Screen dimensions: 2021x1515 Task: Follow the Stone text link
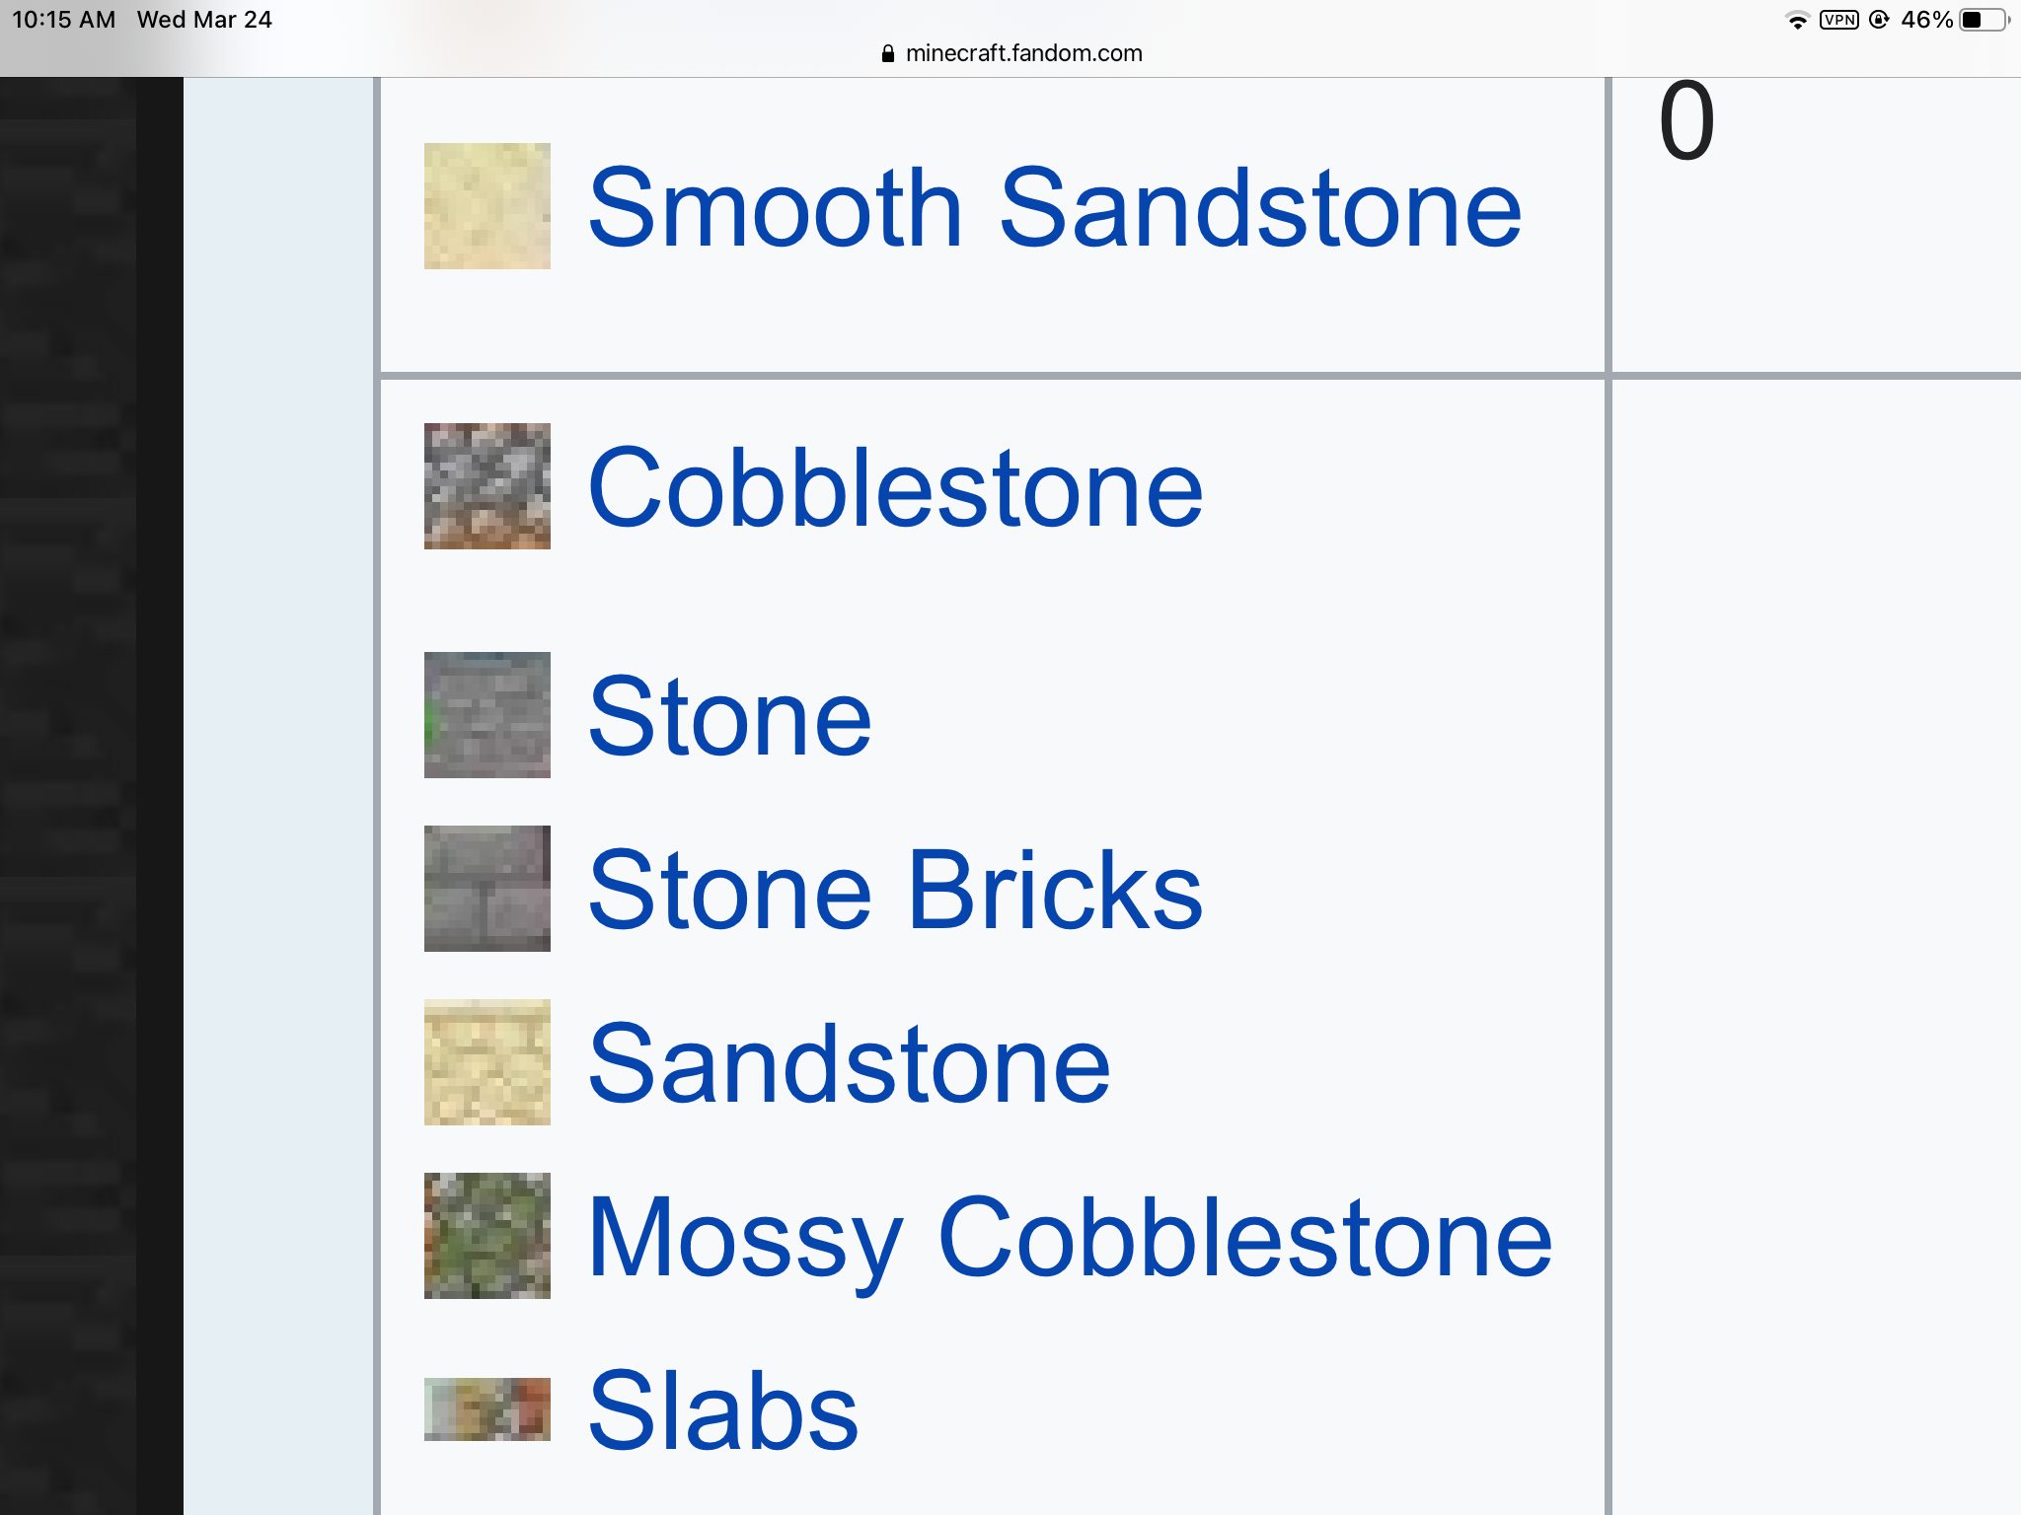(x=729, y=717)
